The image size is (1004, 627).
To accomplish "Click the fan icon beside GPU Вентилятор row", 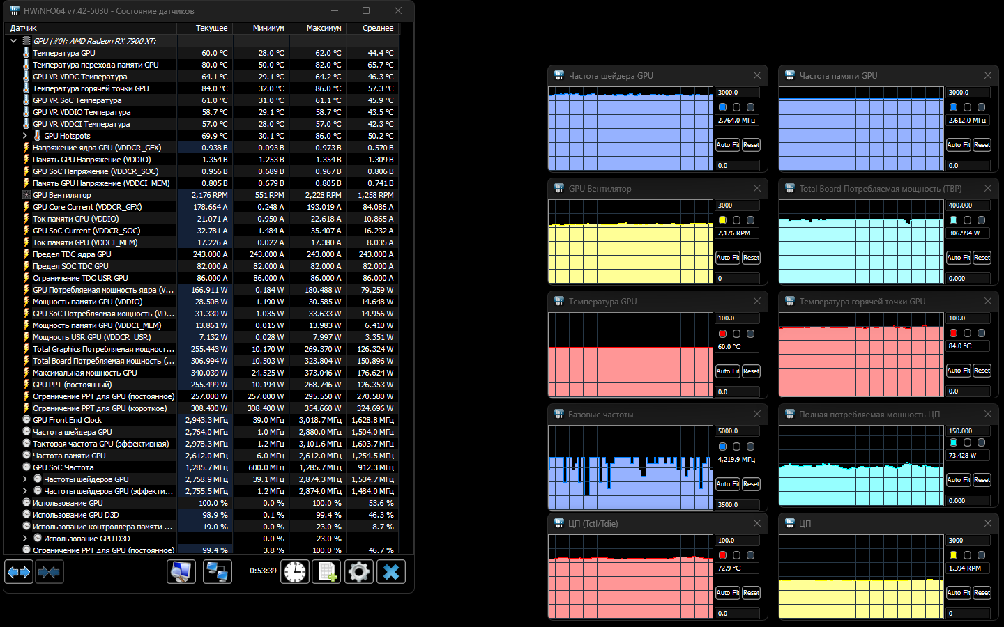I will (x=26, y=195).
